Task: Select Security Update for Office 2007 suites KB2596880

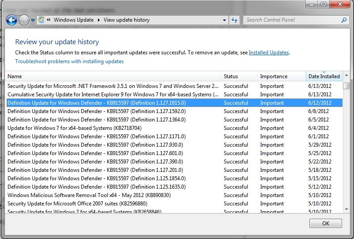Action: [x=174, y=204]
